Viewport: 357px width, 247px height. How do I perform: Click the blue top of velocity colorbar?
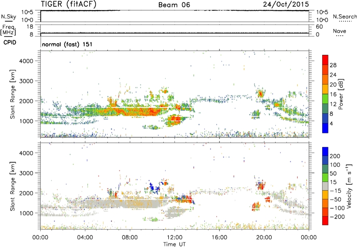(x=325, y=152)
